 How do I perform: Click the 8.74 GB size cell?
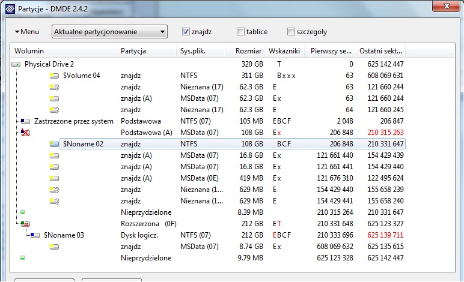tap(251, 247)
